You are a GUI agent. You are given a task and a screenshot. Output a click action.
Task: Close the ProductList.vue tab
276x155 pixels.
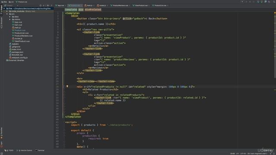168,6
